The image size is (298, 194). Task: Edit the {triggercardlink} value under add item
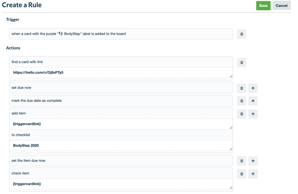[x=119, y=124]
